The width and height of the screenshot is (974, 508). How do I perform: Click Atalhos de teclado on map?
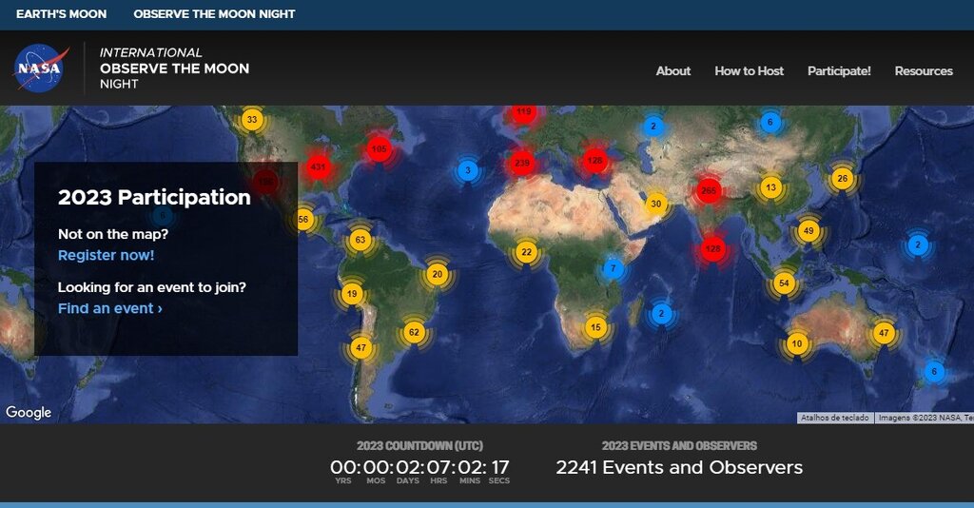834,418
